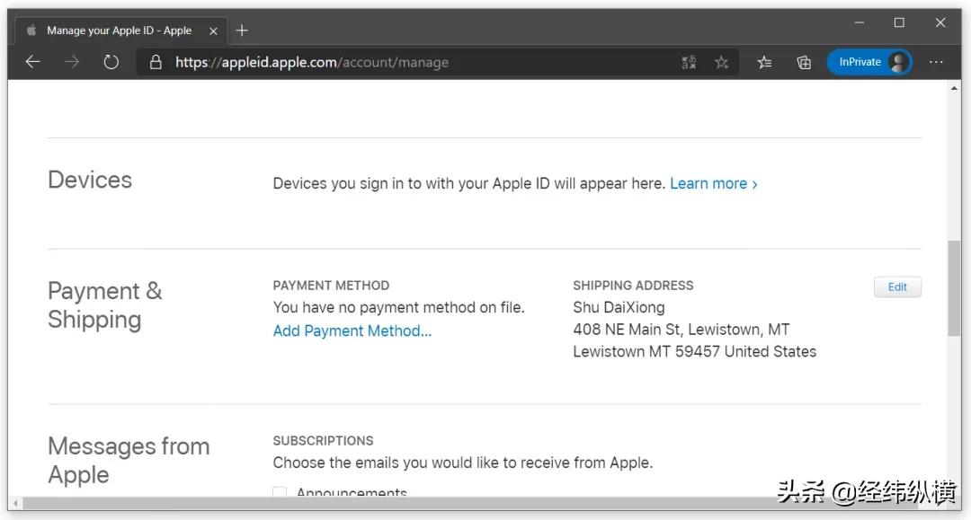
Task: Click the forward navigation arrow
Action: tap(72, 62)
